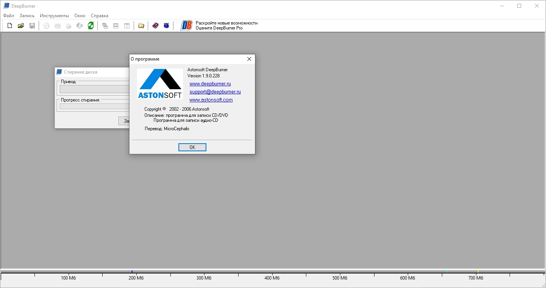Visit the www.astonsoft.com link
546x288 pixels.
pos(211,100)
